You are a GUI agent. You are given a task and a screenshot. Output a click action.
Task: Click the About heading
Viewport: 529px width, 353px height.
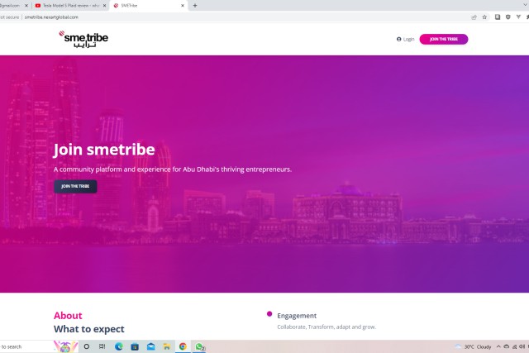click(x=68, y=316)
